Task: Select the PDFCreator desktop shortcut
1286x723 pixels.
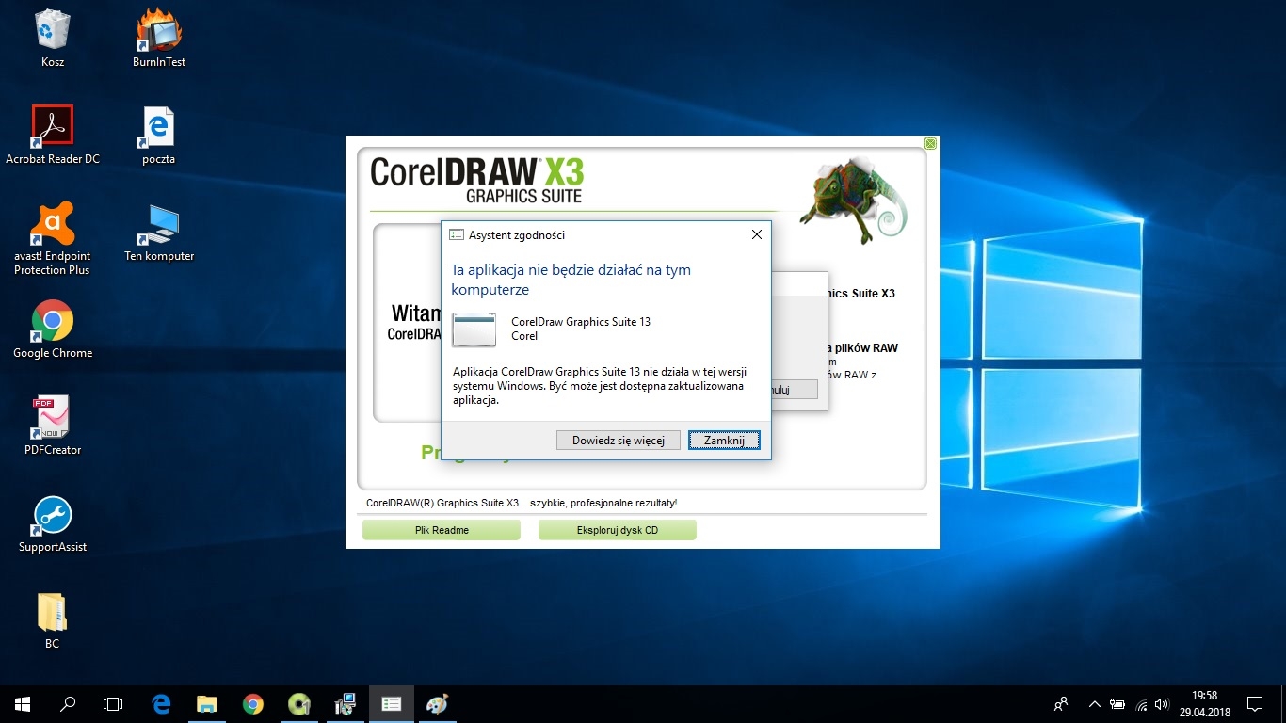Action: click(53, 426)
